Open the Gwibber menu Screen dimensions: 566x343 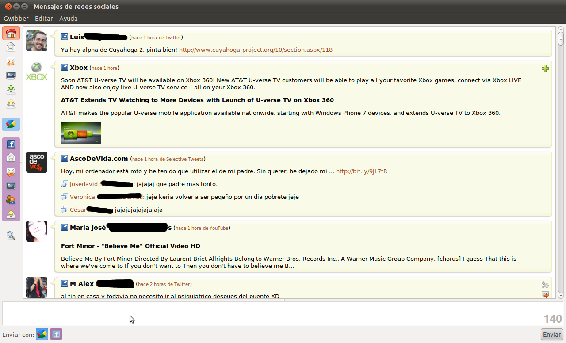[x=16, y=19]
